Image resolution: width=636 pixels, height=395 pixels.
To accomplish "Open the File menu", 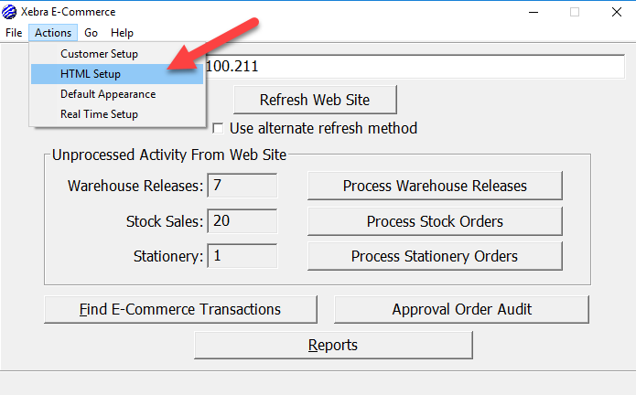I will pos(14,33).
